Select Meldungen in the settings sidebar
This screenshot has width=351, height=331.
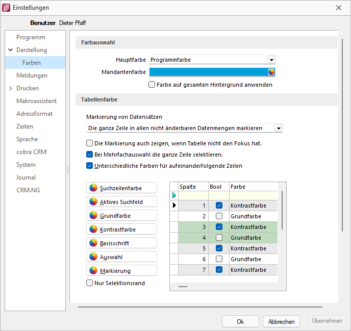tap(32, 75)
